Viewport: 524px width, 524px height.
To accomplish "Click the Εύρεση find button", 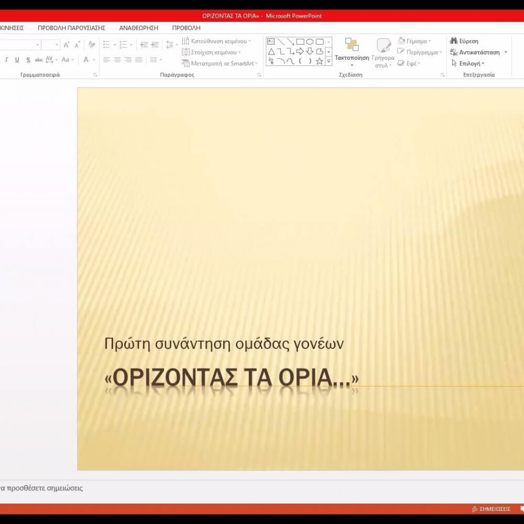I will 464,41.
